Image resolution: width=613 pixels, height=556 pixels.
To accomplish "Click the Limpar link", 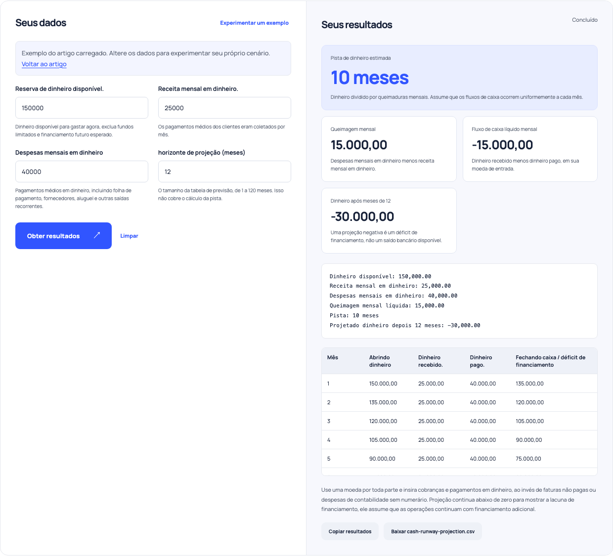I will (x=129, y=236).
